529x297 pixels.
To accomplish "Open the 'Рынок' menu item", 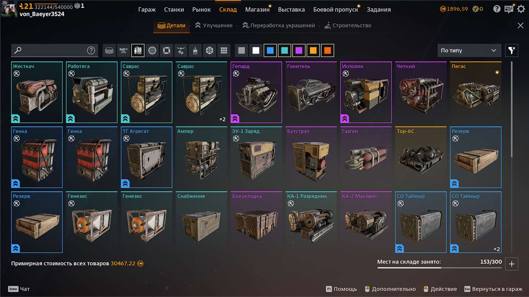I will pyautogui.click(x=201, y=9).
